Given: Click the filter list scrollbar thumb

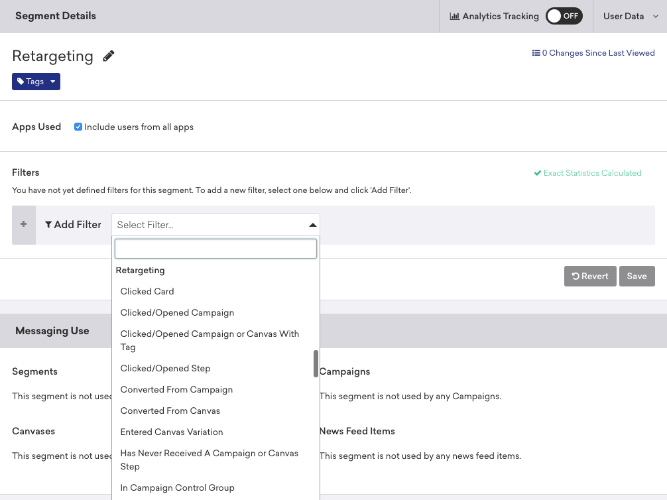Looking at the screenshot, I should click(316, 363).
